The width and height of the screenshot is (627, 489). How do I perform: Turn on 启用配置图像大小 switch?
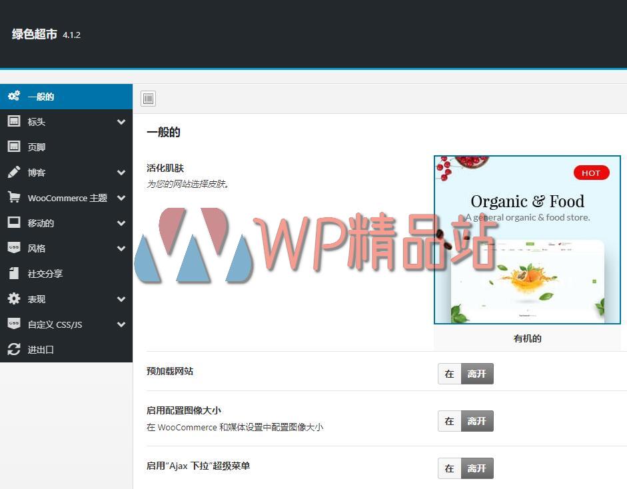point(450,421)
